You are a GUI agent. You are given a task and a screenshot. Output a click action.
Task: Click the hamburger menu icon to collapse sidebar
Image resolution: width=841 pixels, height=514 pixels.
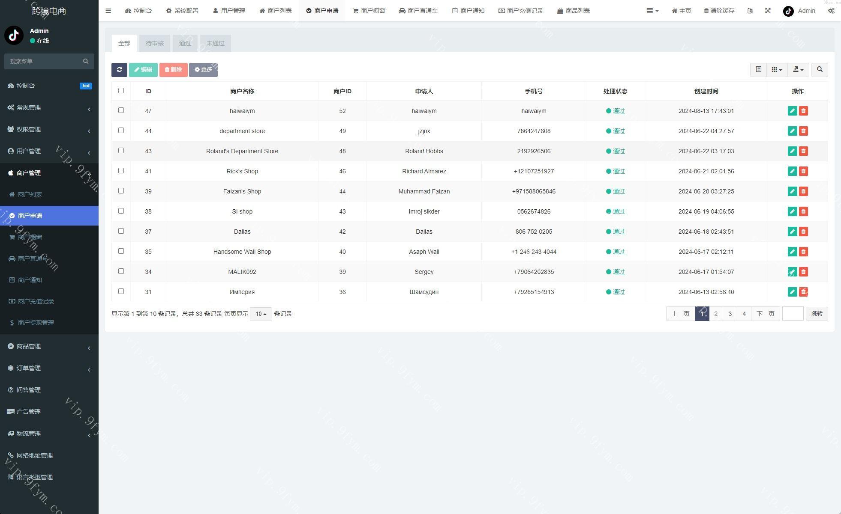coord(108,11)
